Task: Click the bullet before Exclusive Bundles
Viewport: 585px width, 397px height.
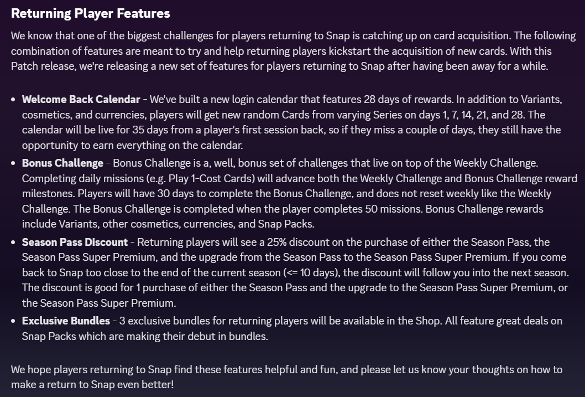Action: pyautogui.click(x=13, y=321)
